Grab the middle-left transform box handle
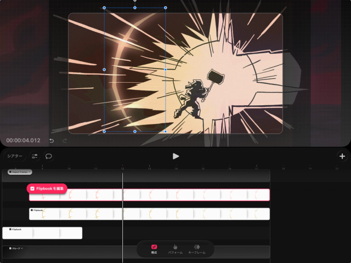The height and width of the screenshot is (263, 351). 104,70
